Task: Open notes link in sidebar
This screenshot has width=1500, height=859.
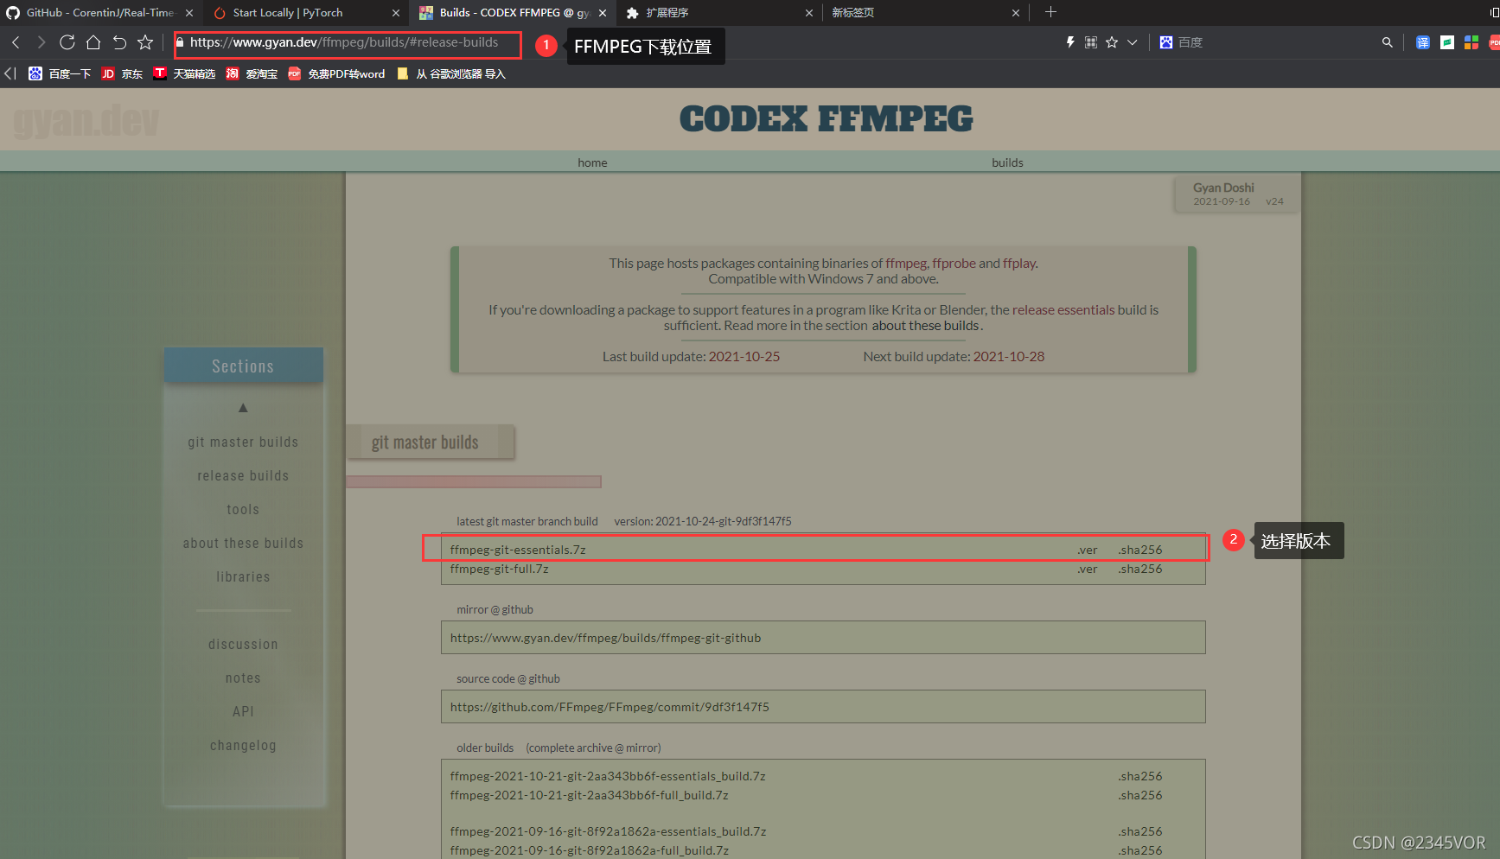Action: [x=243, y=678]
